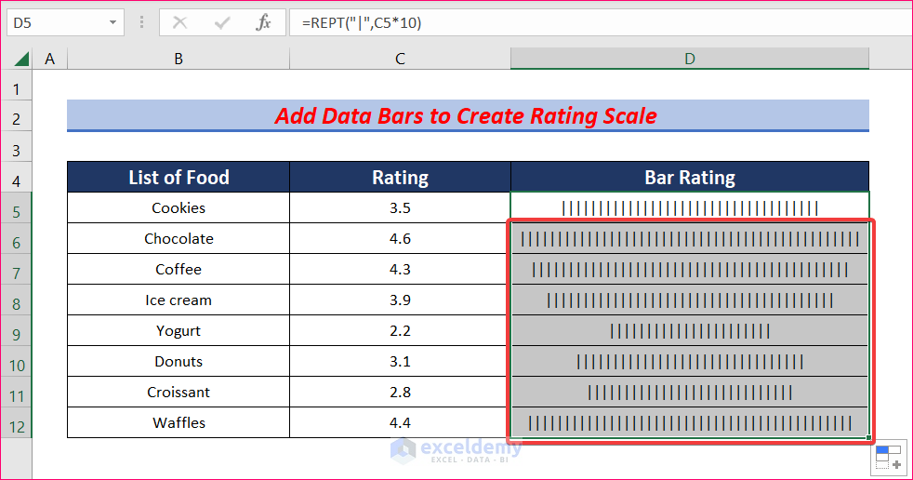This screenshot has width=913, height=480.
Task: Select the 'Cookies' cell
Action: tap(179, 208)
